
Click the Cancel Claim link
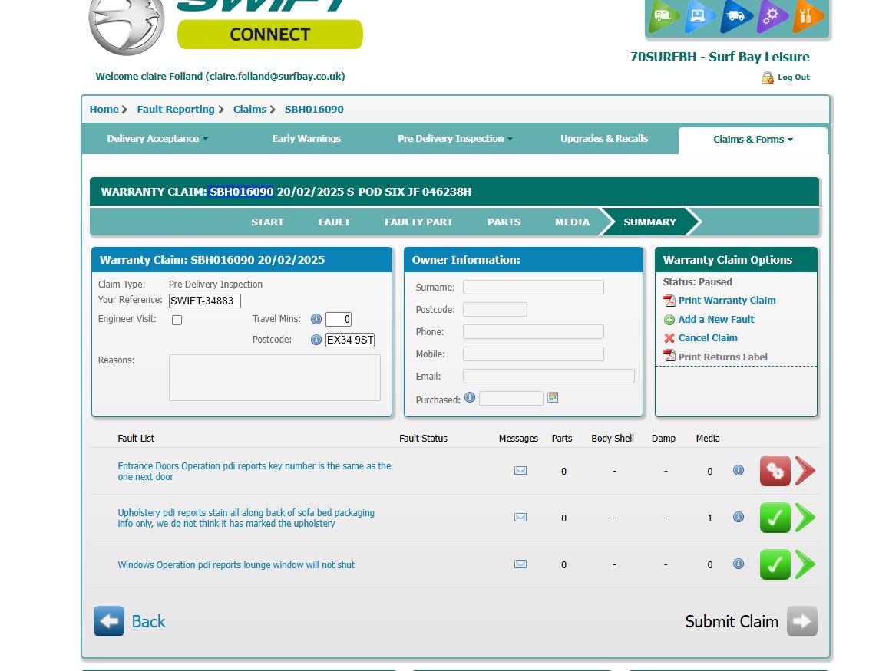click(x=707, y=338)
